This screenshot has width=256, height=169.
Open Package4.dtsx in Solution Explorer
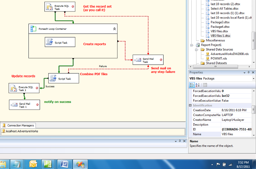220,27
